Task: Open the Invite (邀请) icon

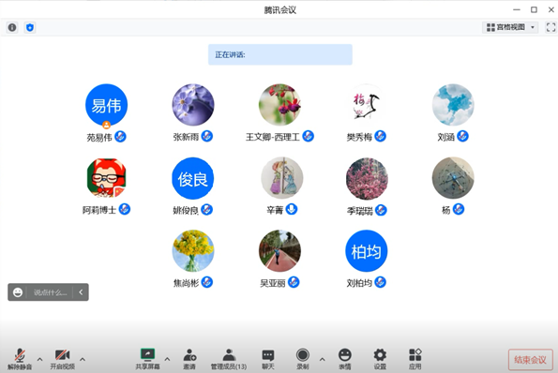Action: [x=189, y=359]
